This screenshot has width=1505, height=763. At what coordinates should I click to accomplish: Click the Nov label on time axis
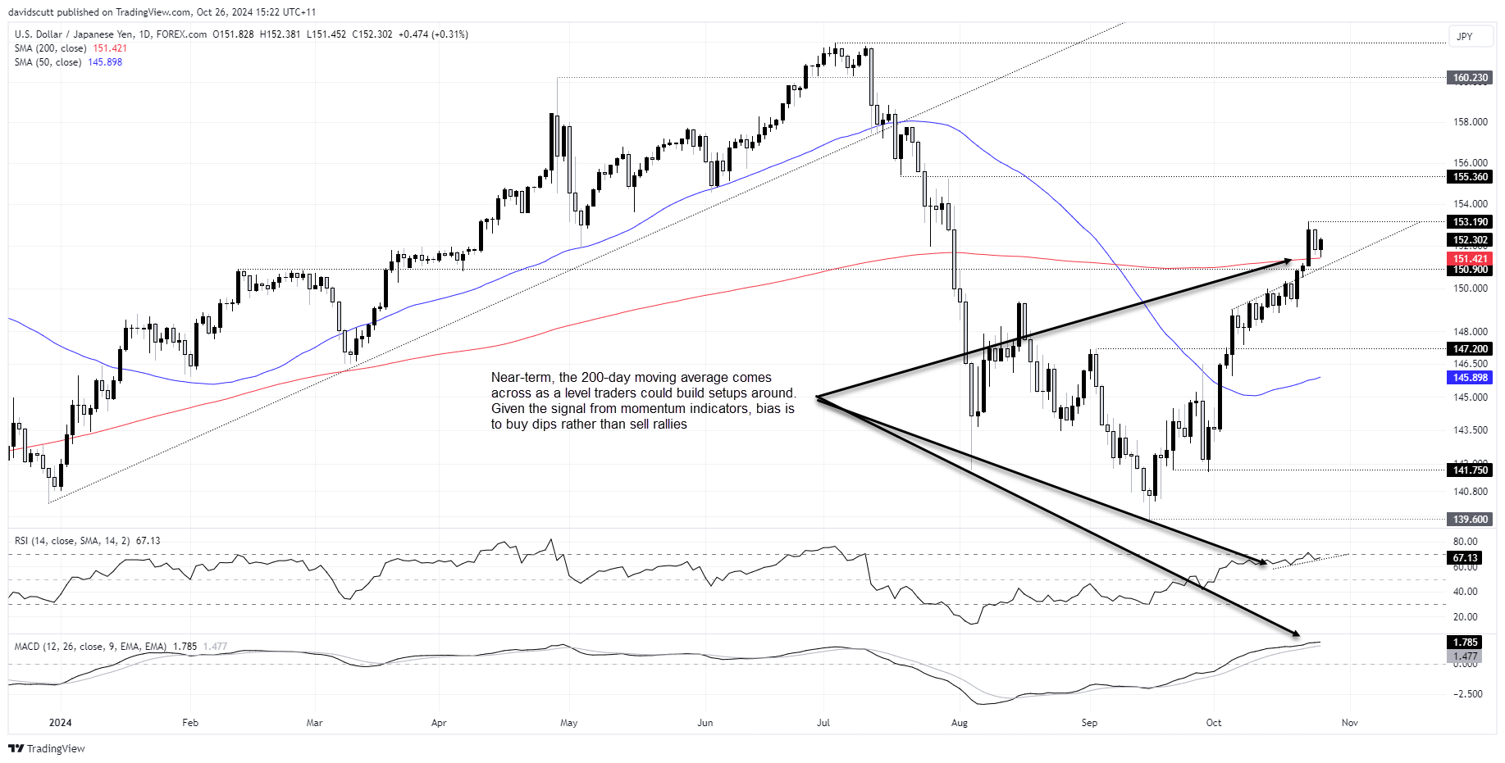pos(1350,723)
